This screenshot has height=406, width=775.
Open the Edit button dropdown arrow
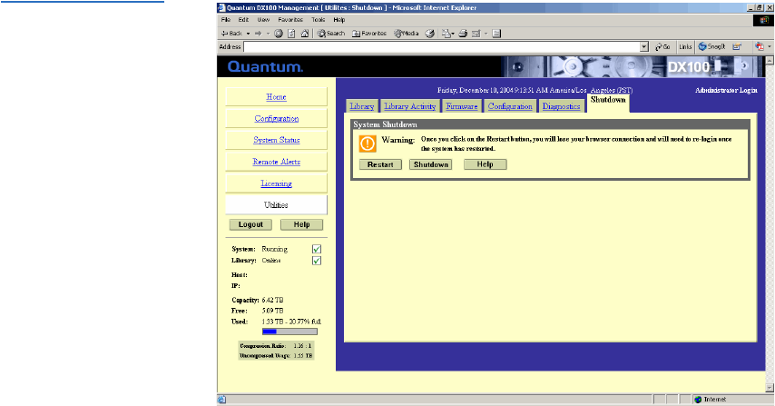[x=486, y=33]
